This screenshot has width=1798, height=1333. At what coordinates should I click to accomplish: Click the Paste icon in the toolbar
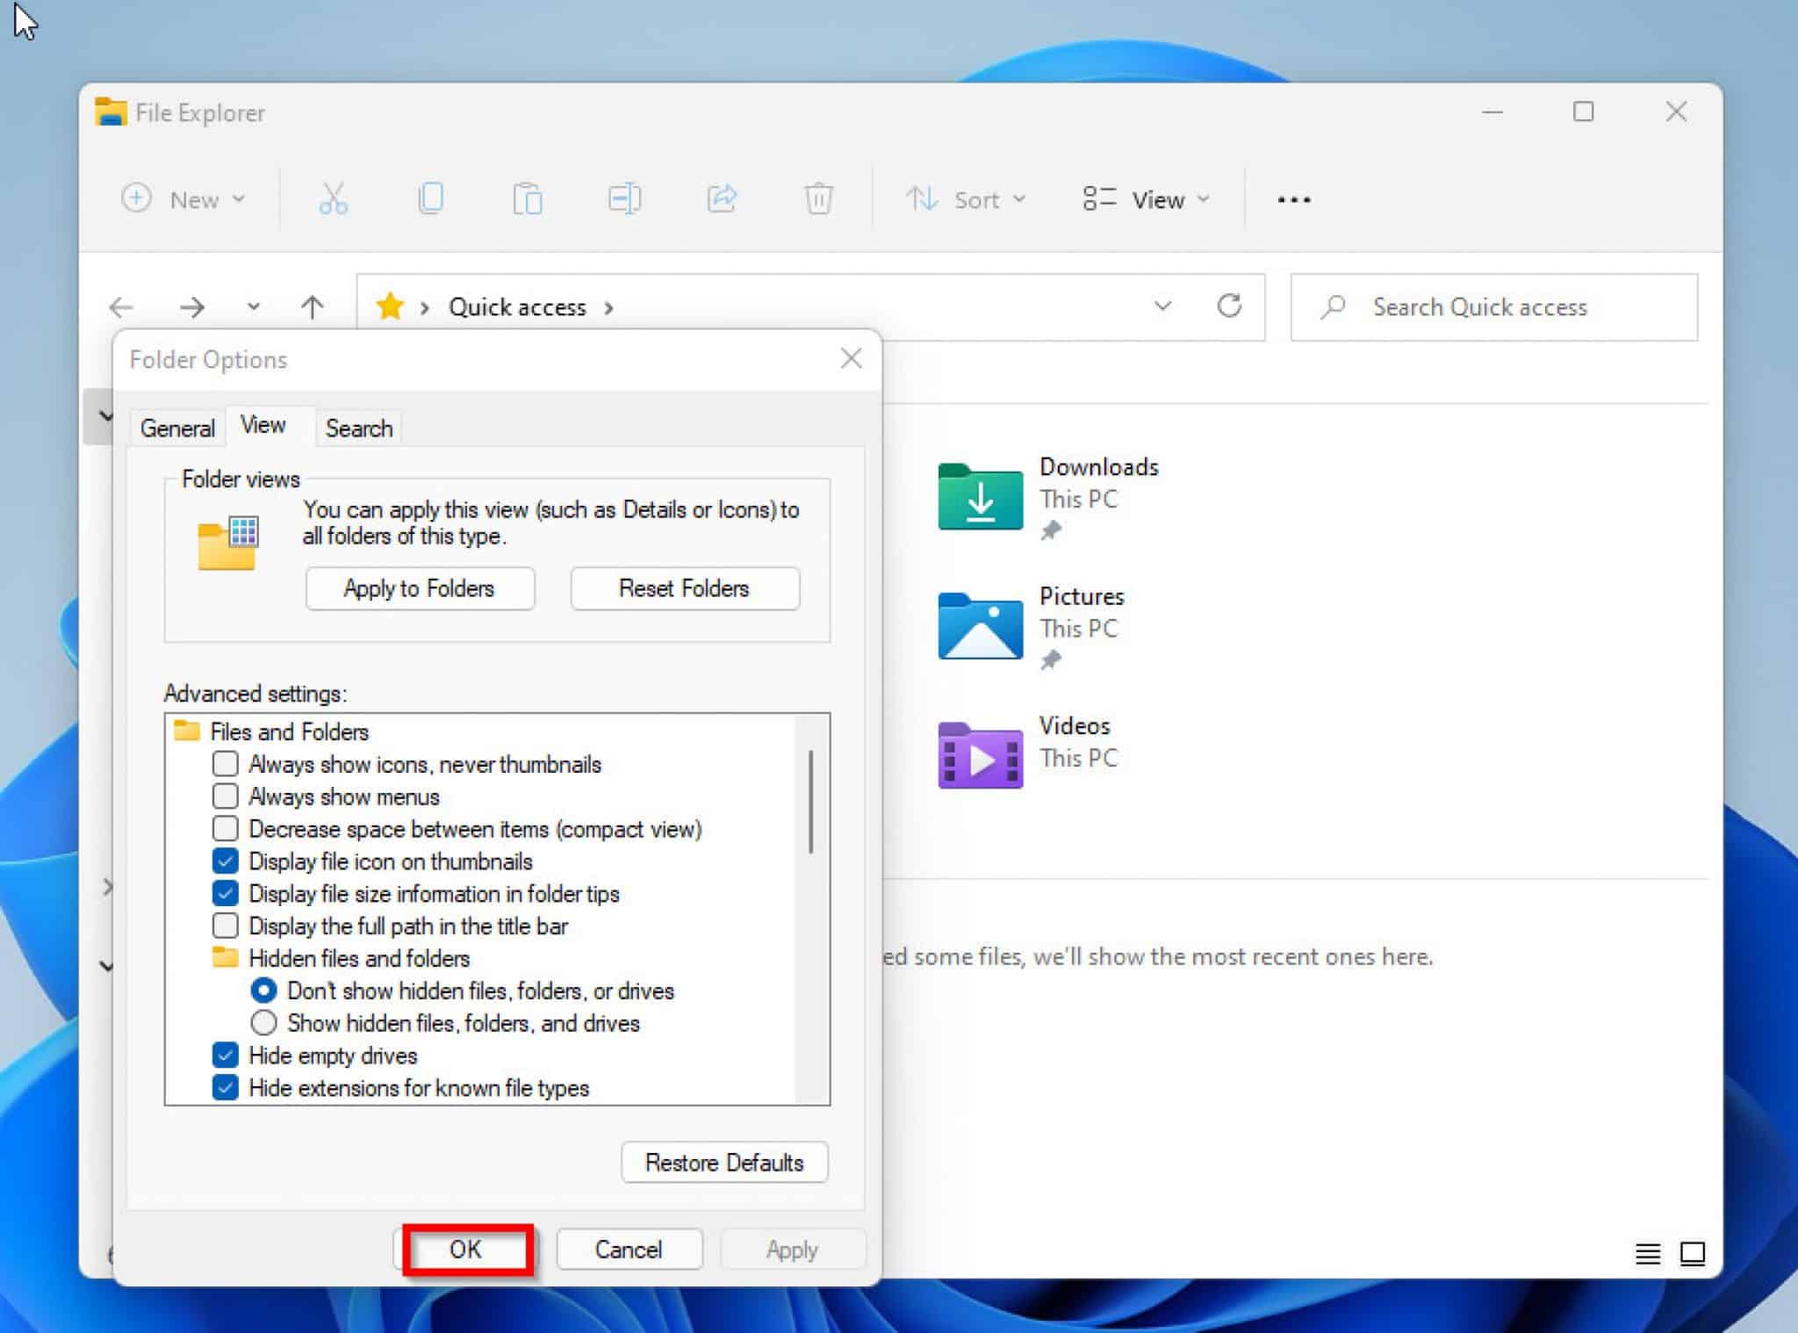point(528,199)
